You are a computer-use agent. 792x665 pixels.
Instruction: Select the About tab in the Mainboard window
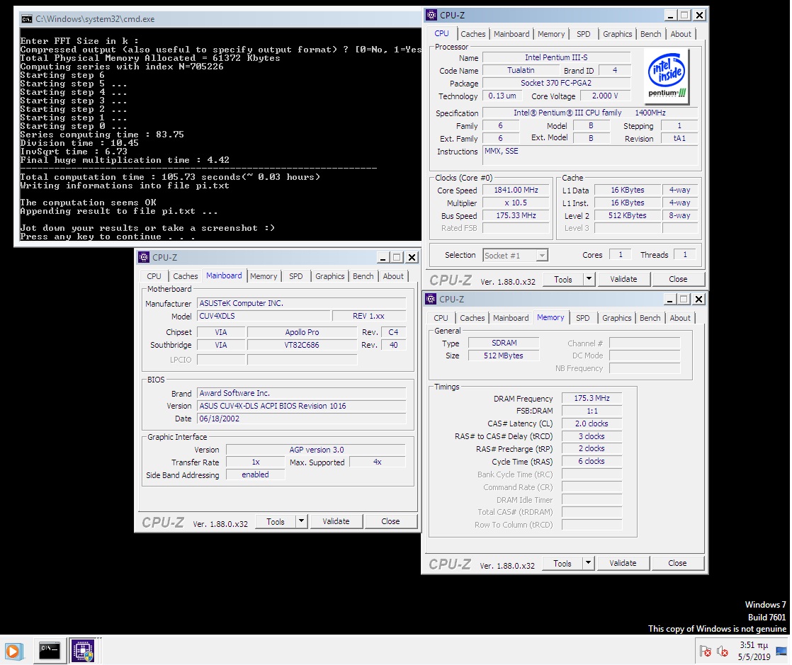[x=393, y=276]
